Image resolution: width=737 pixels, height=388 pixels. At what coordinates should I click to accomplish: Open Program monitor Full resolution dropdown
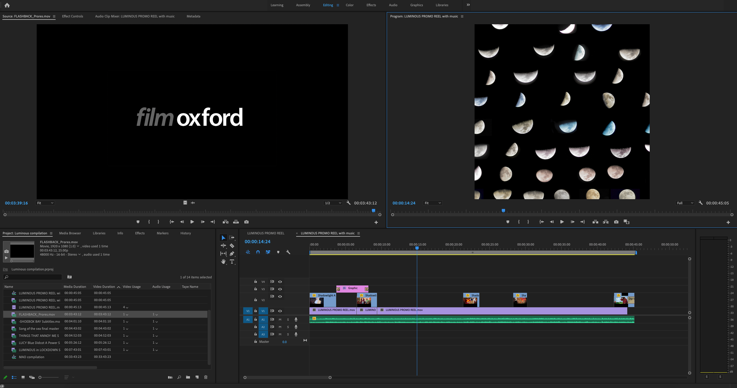pos(685,203)
